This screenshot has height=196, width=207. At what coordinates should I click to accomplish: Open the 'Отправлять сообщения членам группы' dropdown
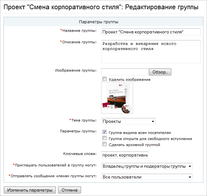(x=147, y=177)
